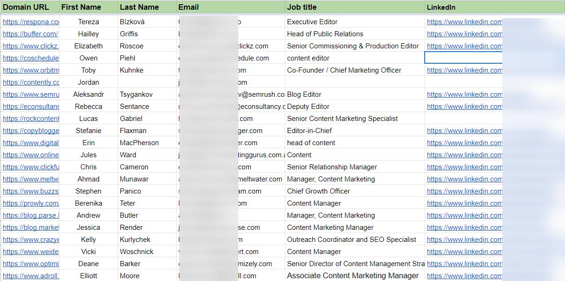Open the contently domain URL link
The height and width of the screenshot is (281, 565).
(x=31, y=82)
